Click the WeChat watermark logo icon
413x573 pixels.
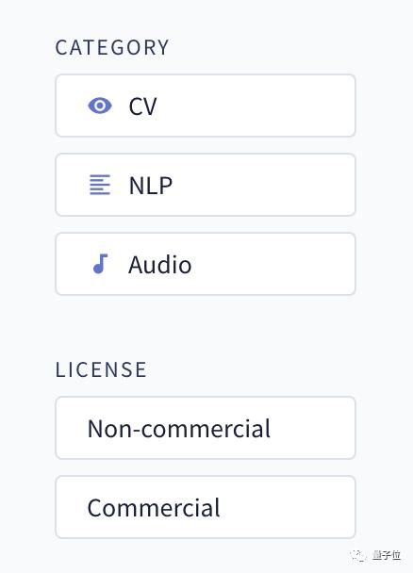click(357, 555)
